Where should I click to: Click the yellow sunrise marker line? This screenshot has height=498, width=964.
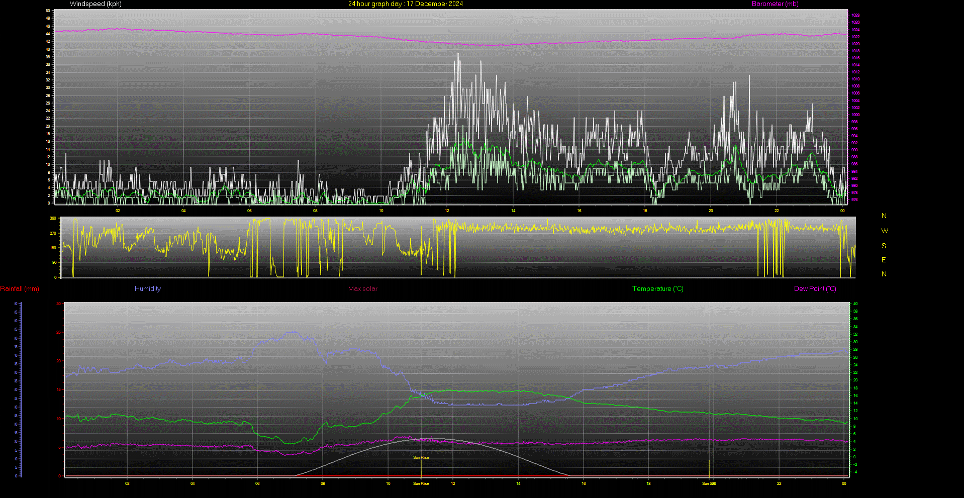tap(421, 468)
